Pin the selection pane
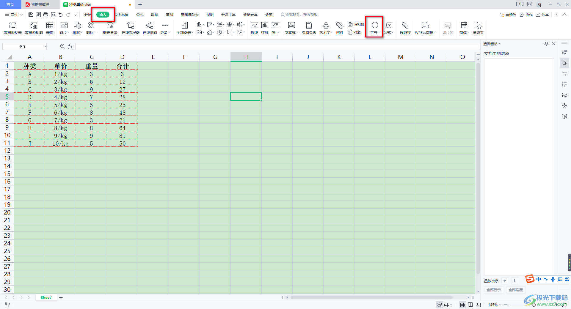This screenshot has width=571, height=309. pos(546,44)
